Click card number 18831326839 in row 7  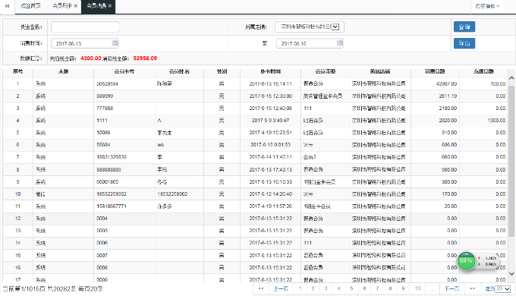[x=112, y=157]
